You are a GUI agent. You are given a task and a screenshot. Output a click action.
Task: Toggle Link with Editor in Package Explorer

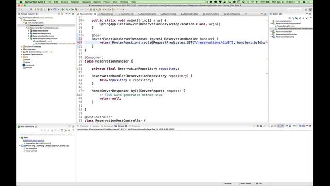(x=62, y=14)
